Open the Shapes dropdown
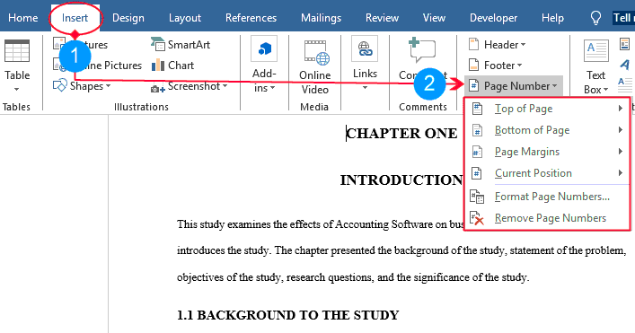Viewport: 635px width, 333px height. pyautogui.click(x=82, y=86)
